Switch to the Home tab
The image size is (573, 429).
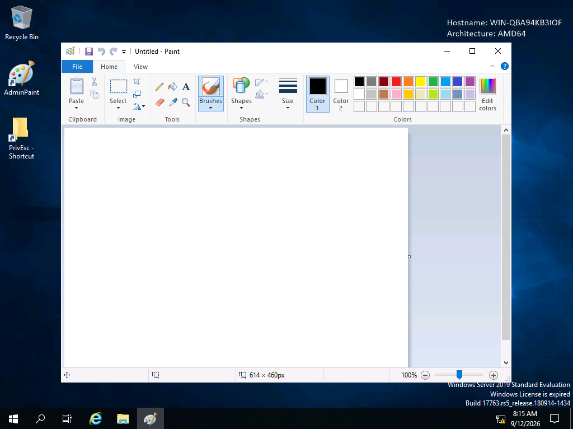109,67
